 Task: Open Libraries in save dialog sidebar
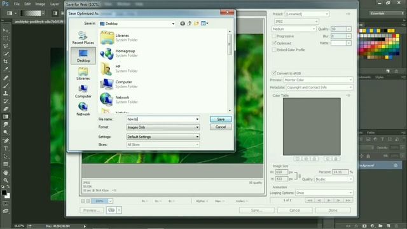point(83,74)
